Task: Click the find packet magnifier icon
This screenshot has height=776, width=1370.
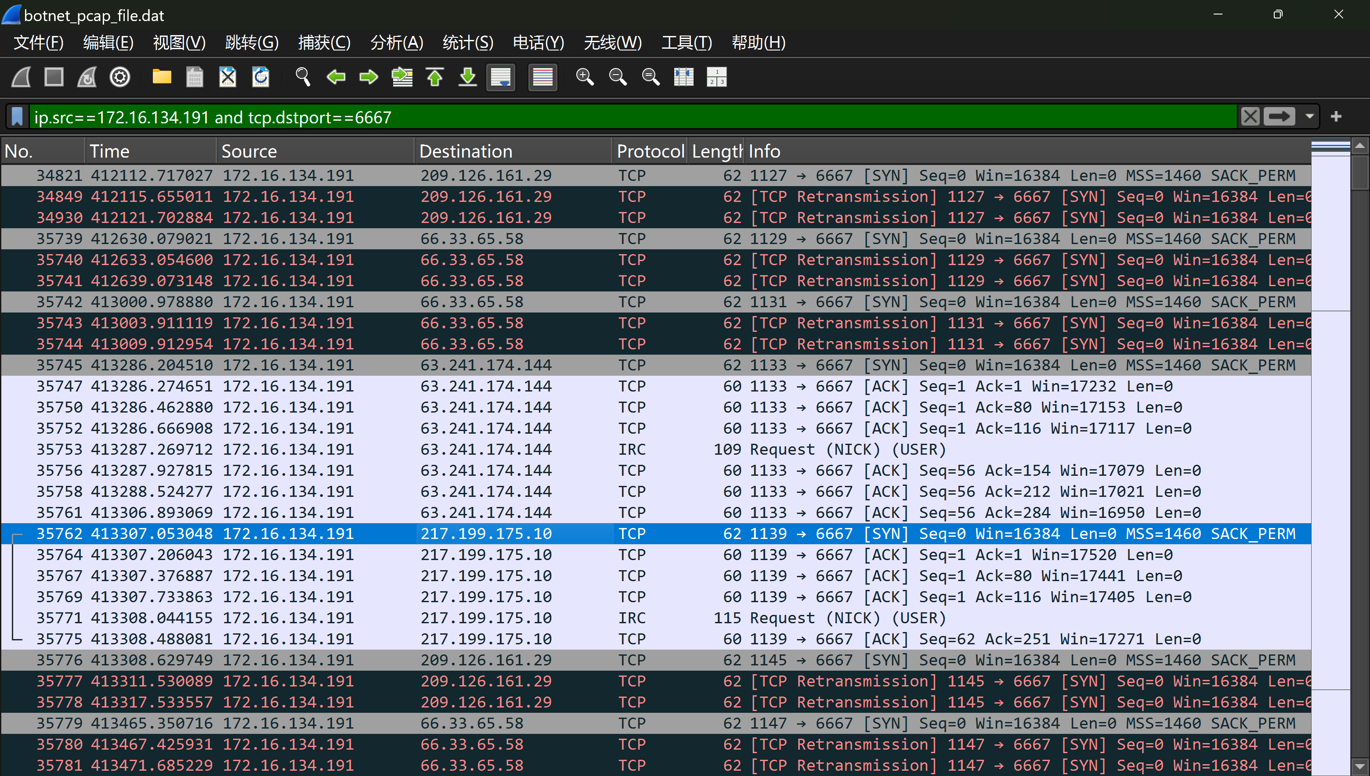Action: [302, 77]
